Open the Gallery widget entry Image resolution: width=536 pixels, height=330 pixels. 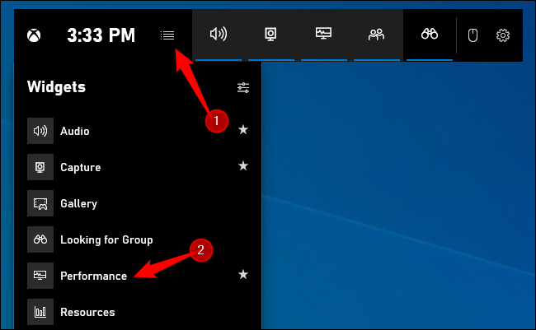tap(78, 203)
